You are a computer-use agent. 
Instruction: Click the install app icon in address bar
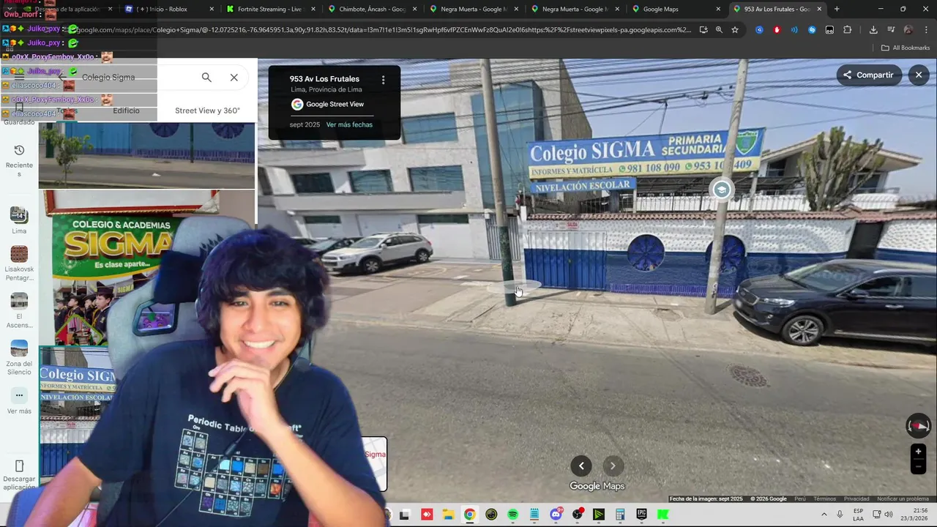coord(703,30)
